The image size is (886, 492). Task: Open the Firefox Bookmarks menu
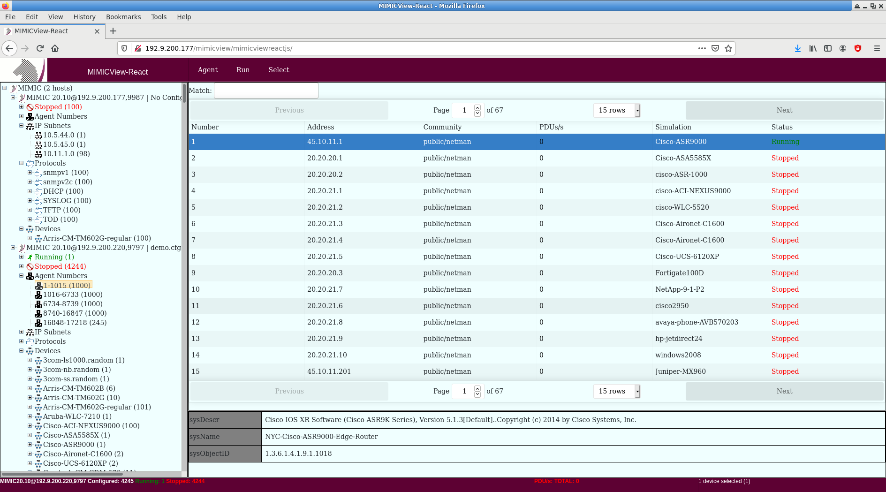pyautogui.click(x=123, y=17)
